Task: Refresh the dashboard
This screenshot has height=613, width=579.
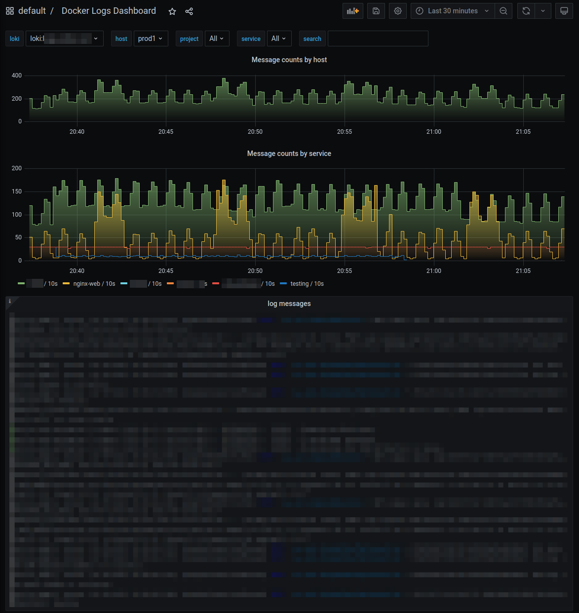Action: coord(525,10)
